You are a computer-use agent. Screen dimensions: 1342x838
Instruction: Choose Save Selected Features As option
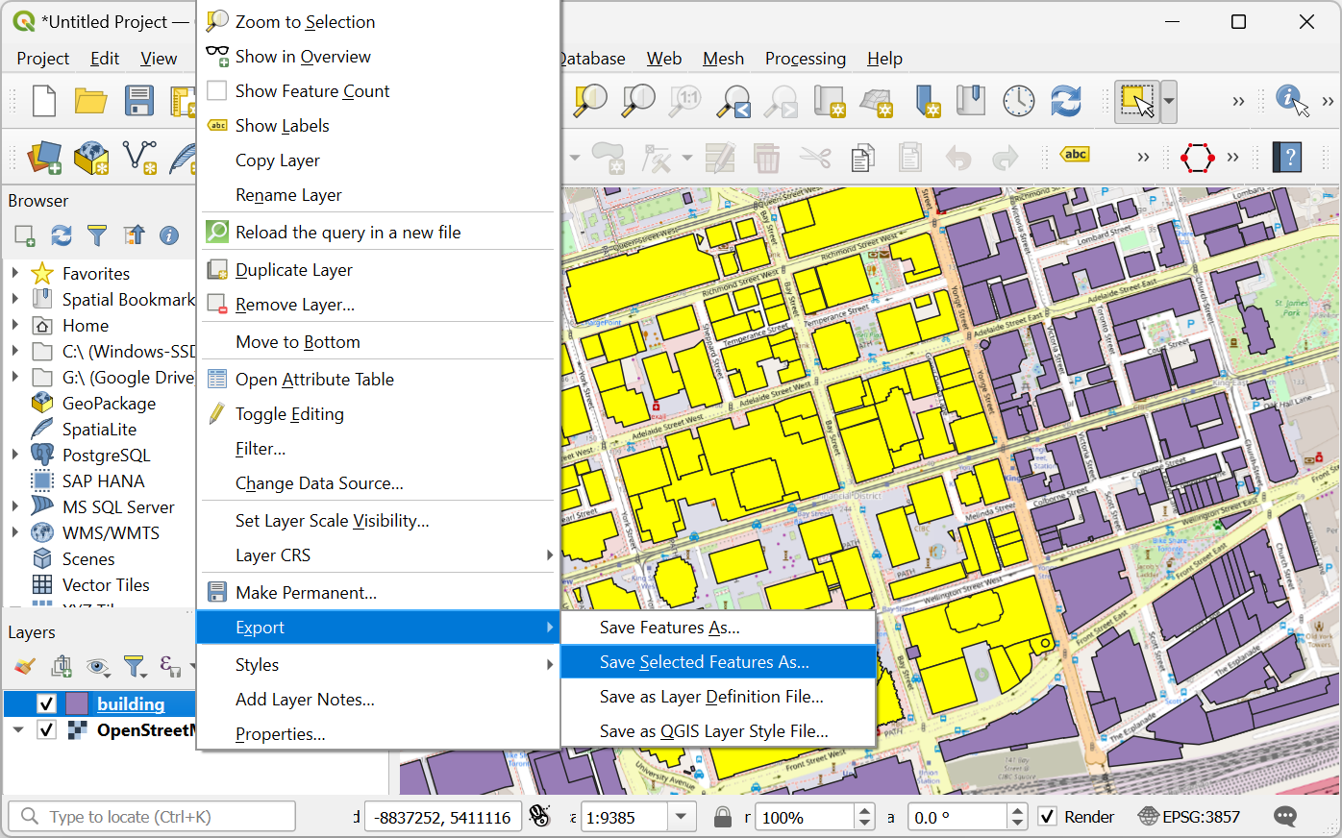(x=704, y=662)
